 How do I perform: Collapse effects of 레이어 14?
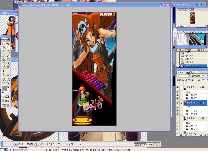point(201,103)
